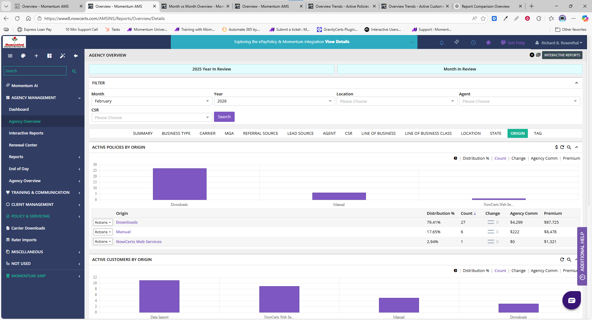Click the purple Search button
Viewport: 592px width, 320px height.
point(224,117)
